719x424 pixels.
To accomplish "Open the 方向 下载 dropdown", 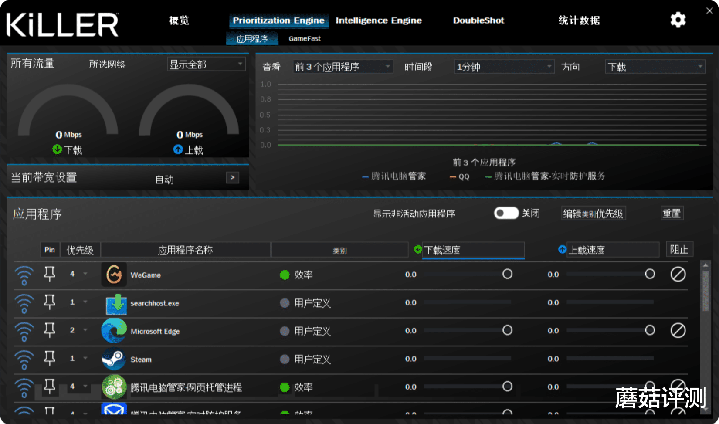I will pos(655,67).
